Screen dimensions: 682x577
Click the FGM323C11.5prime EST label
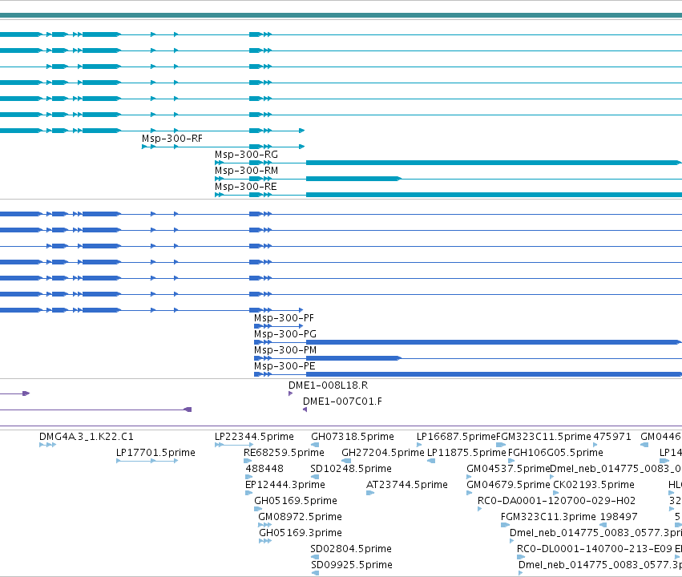tap(543, 437)
